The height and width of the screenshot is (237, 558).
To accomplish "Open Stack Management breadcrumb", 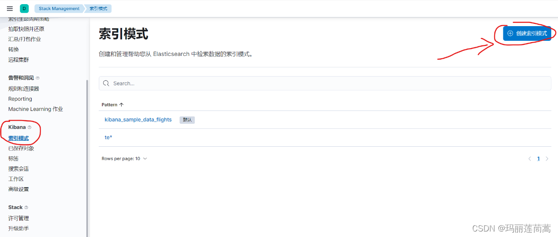I will pyautogui.click(x=59, y=8).
